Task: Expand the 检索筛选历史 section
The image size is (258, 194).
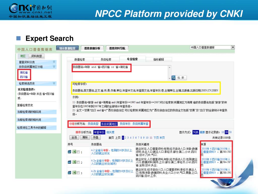Action: coord(54,83)
